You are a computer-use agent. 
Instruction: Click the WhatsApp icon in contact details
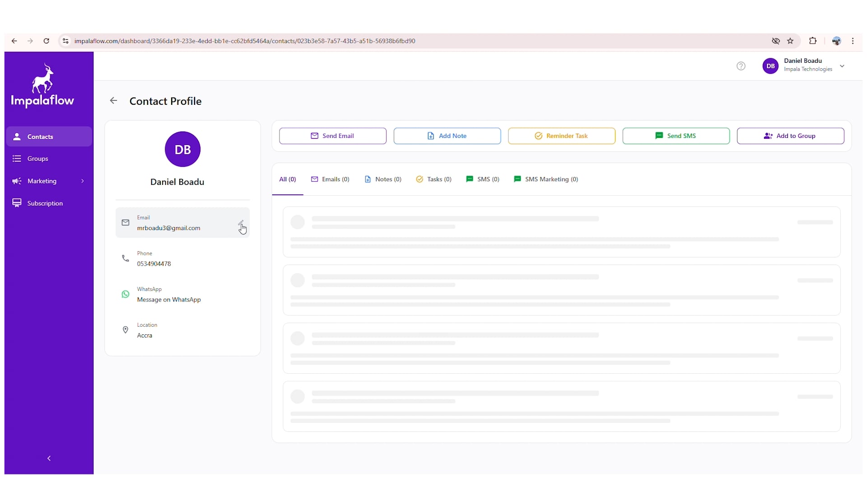(x=126, y=294)
